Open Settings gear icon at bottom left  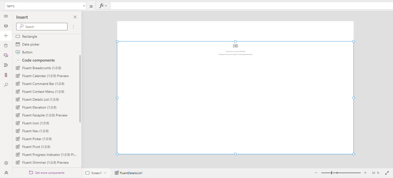pyautogui.click(x=6, y=163)
